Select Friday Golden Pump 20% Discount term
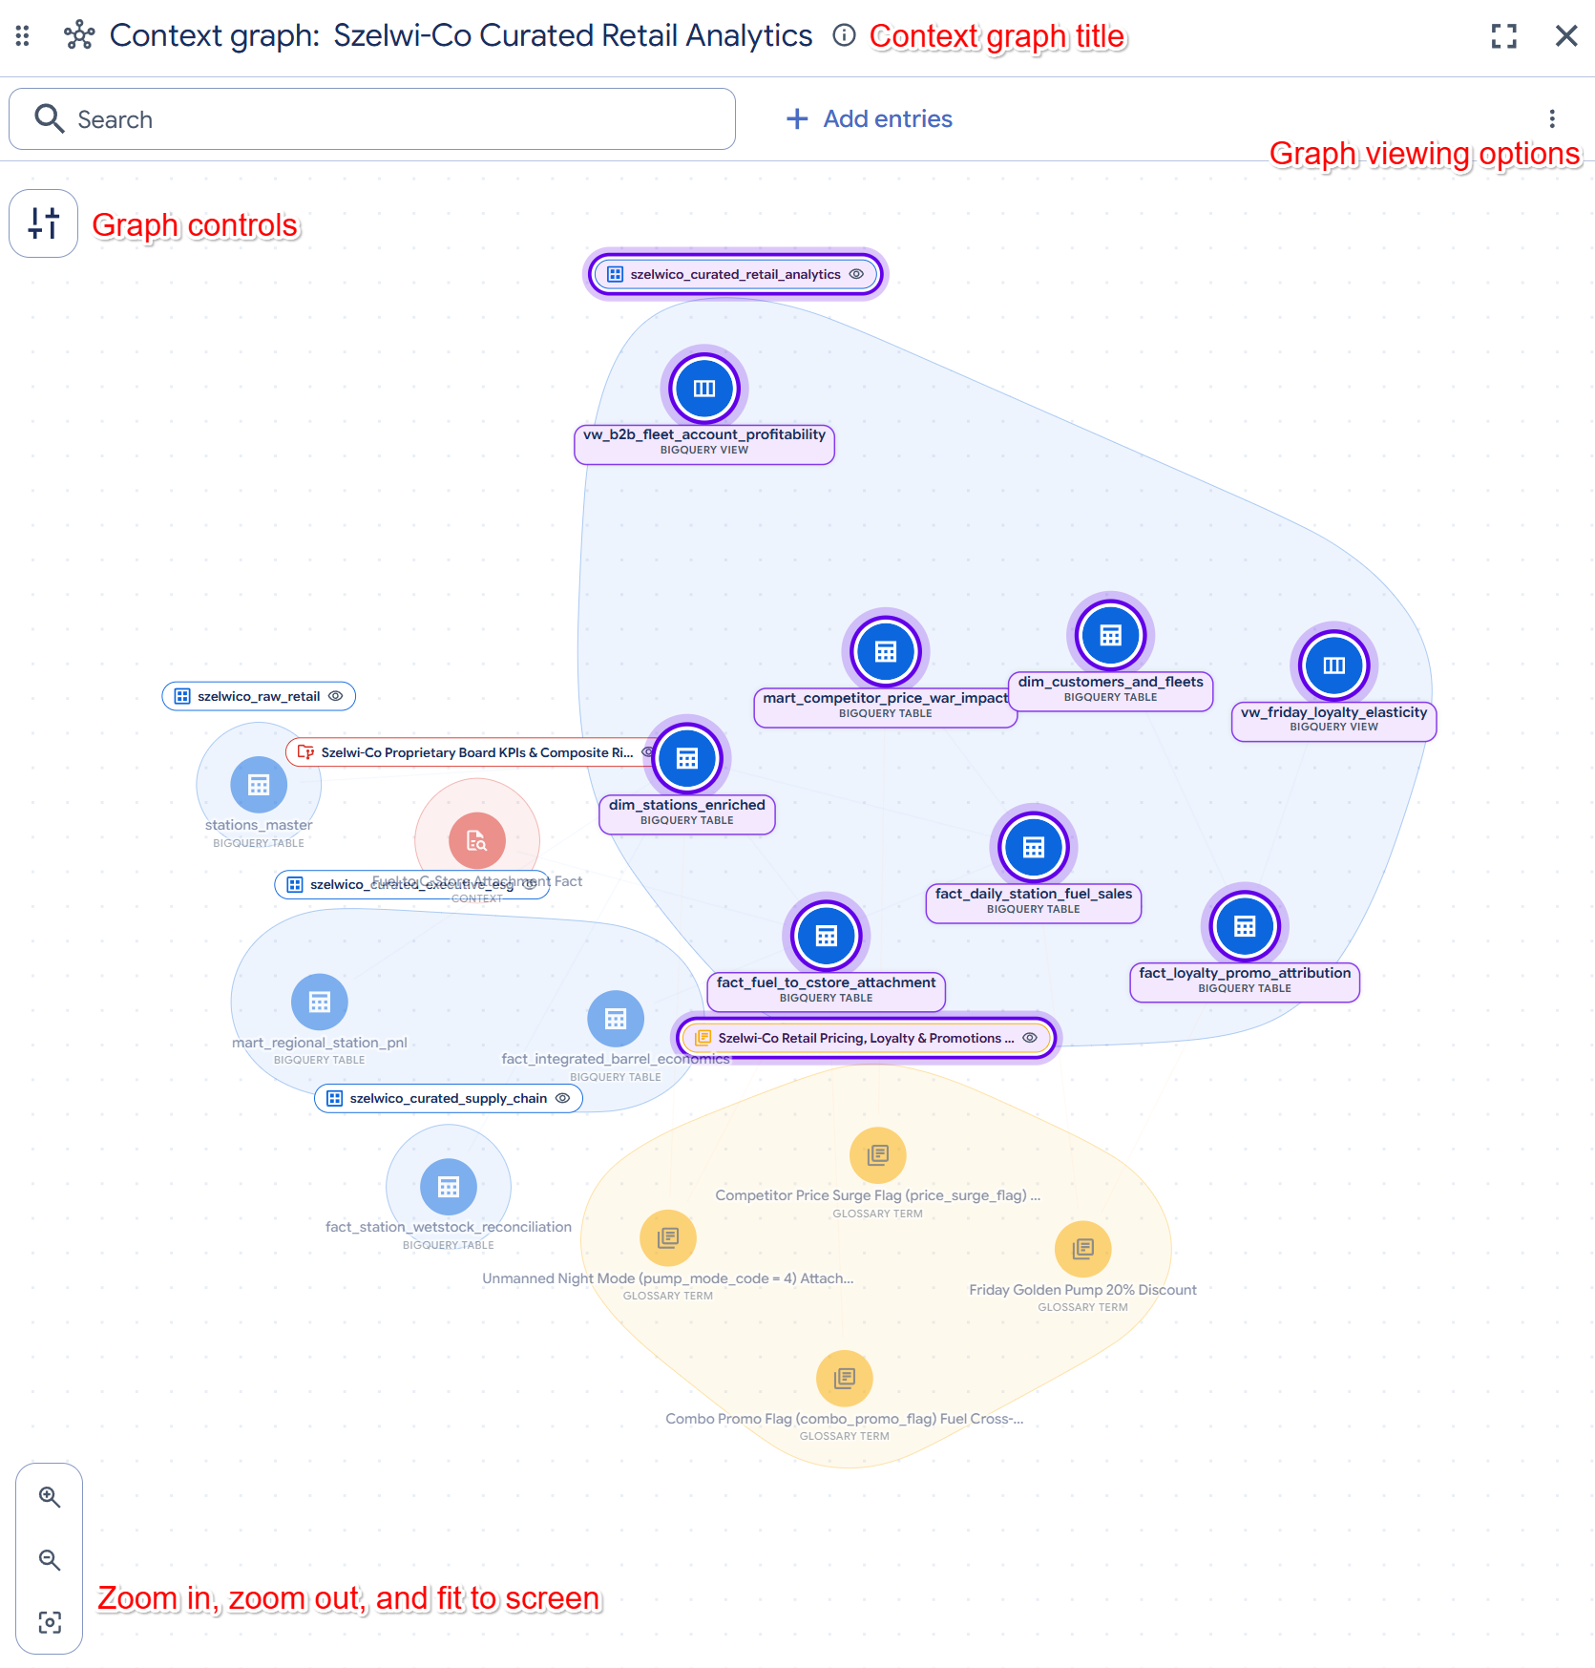Screen dimensions: 1595x1668 point(1082,1249)
